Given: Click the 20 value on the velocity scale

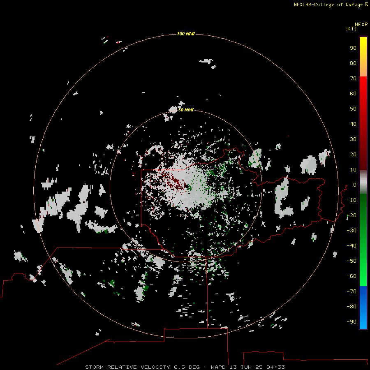Looking at the screenshot, I should pyautogui.click(x=353, y=155).
